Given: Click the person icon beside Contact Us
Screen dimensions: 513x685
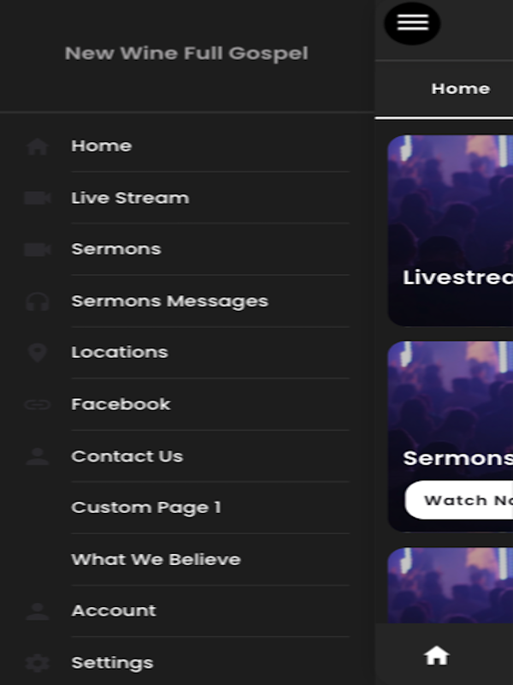Looking at the screenshot, I should (37, 456).
